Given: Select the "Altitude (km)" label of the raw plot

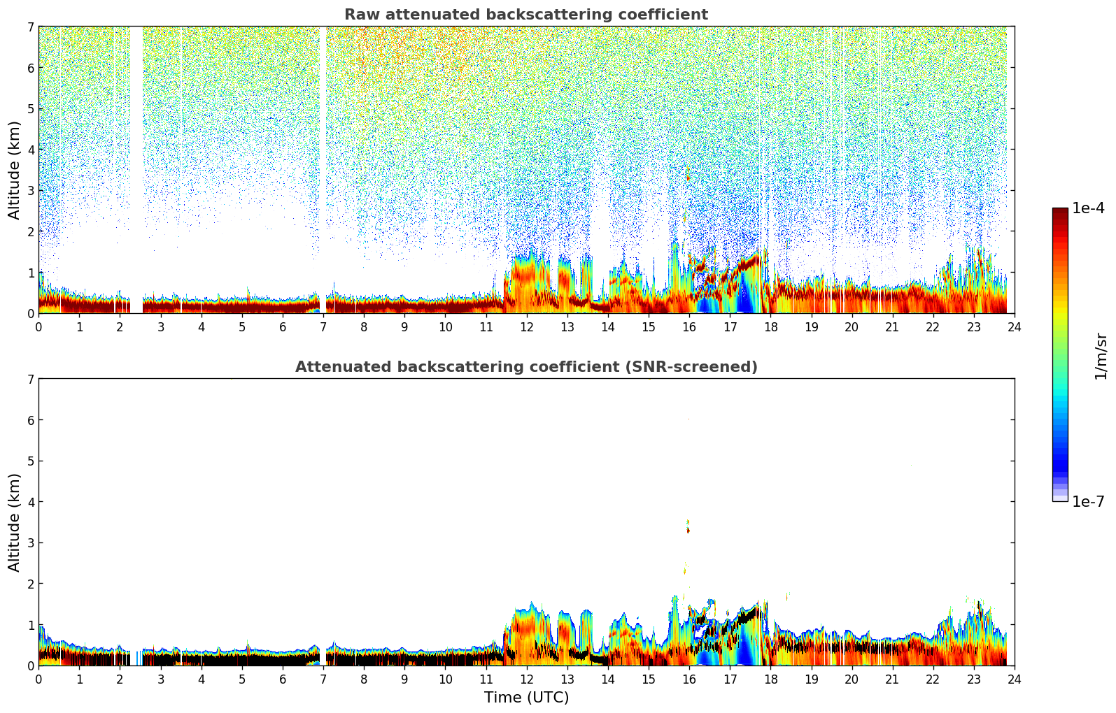Looking at the screenshot, I should click(15, 170).
